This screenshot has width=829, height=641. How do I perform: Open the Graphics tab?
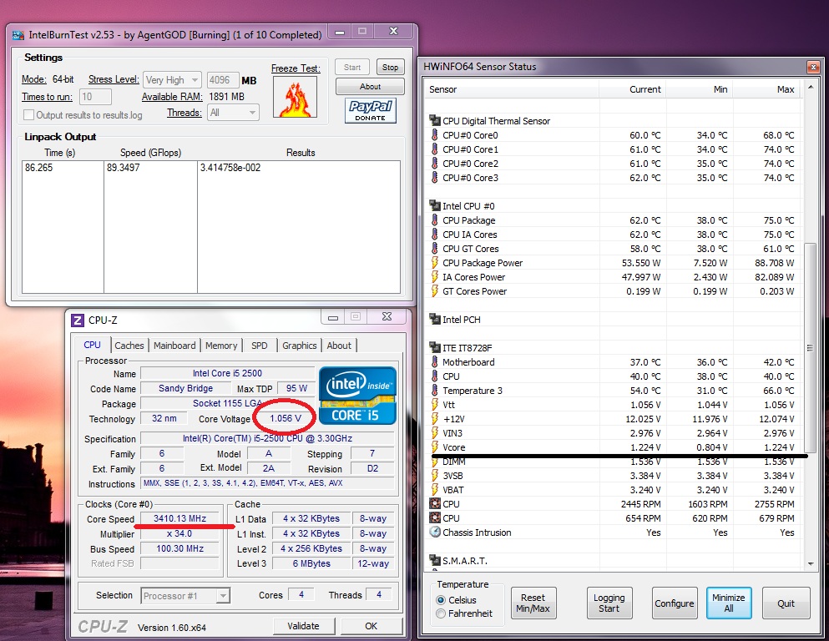[299, 346]
